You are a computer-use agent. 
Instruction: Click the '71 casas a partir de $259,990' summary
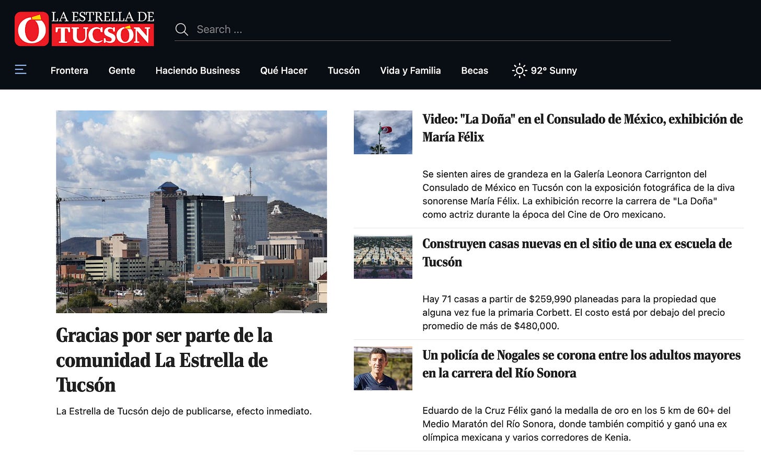pos(574,312)
